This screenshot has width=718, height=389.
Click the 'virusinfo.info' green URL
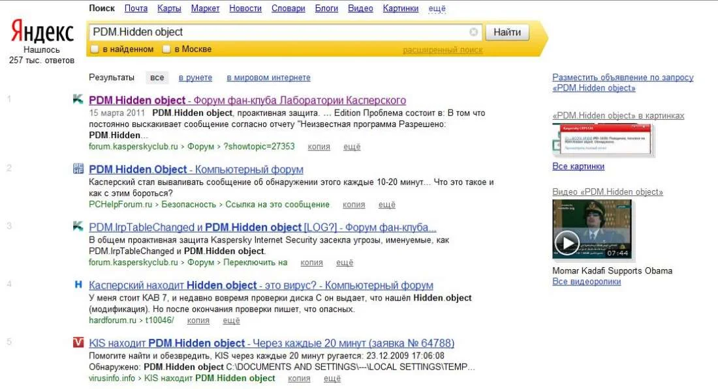(112, 379)
